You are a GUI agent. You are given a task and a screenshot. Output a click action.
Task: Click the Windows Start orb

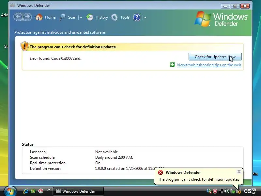pyautogui.click(x=10, y=191)
